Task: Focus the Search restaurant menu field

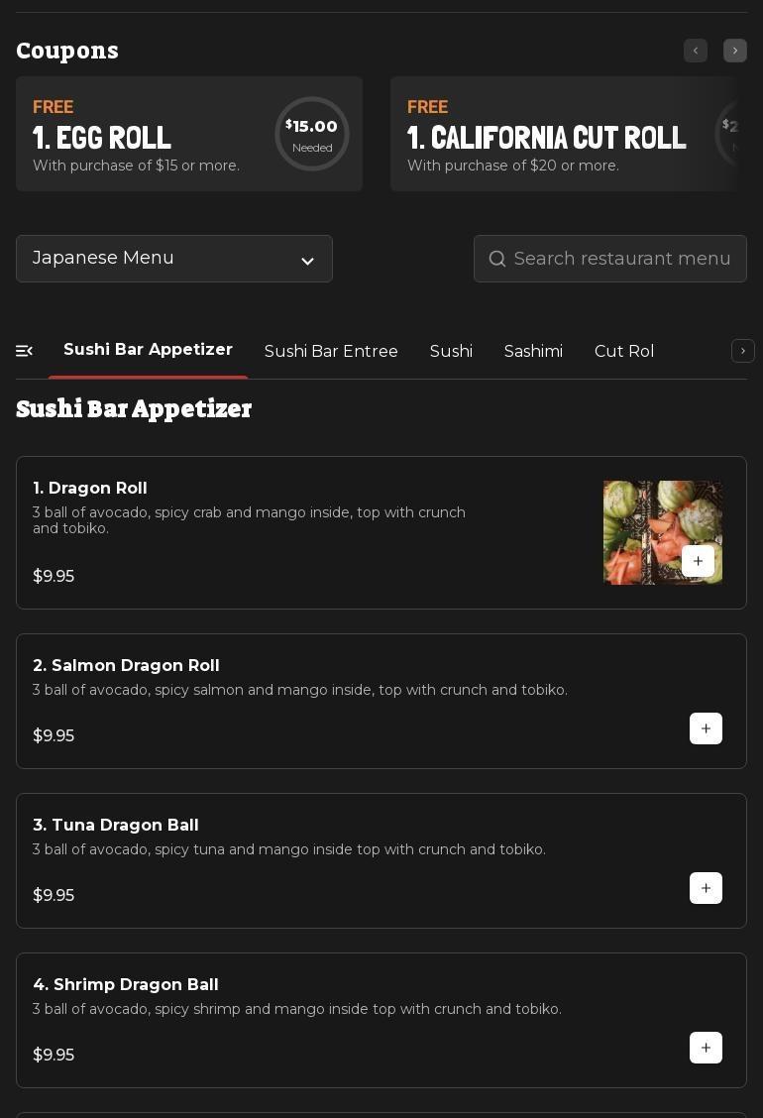Action: (609, 258)
